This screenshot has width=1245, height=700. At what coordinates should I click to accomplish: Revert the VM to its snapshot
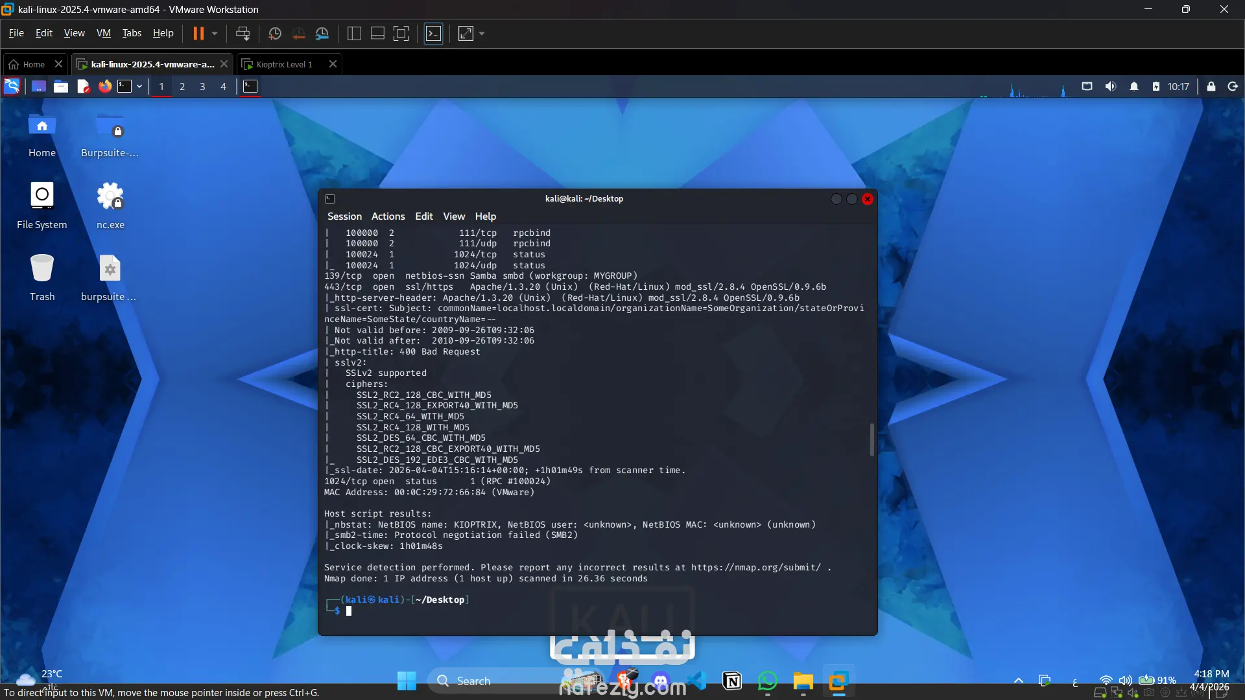(299, 33)
